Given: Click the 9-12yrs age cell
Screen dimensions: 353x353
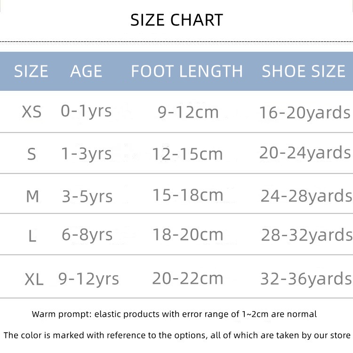Looking at the screenshot, I should pyautogui.click(x=88, y=279).
